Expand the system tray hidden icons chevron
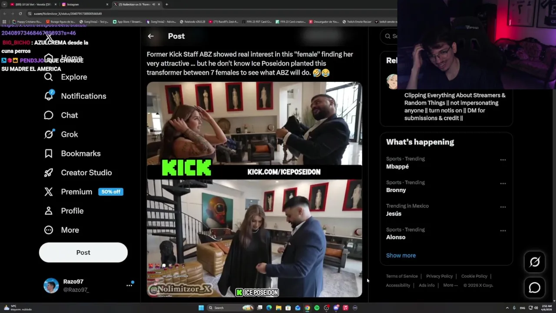The width and height of the screenshot is (556, 313). coord(507,308)
